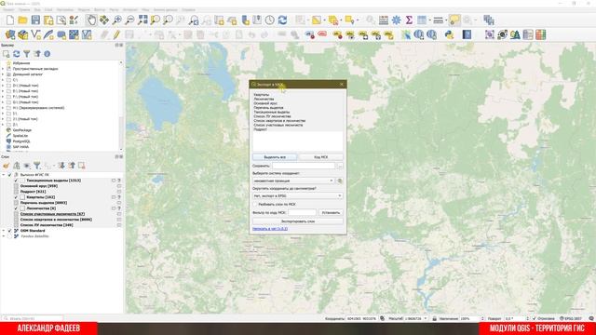Viewport: 596px width, 335px height.
Task: Create a new project from toolbar
Action: [x=10, y=20]
